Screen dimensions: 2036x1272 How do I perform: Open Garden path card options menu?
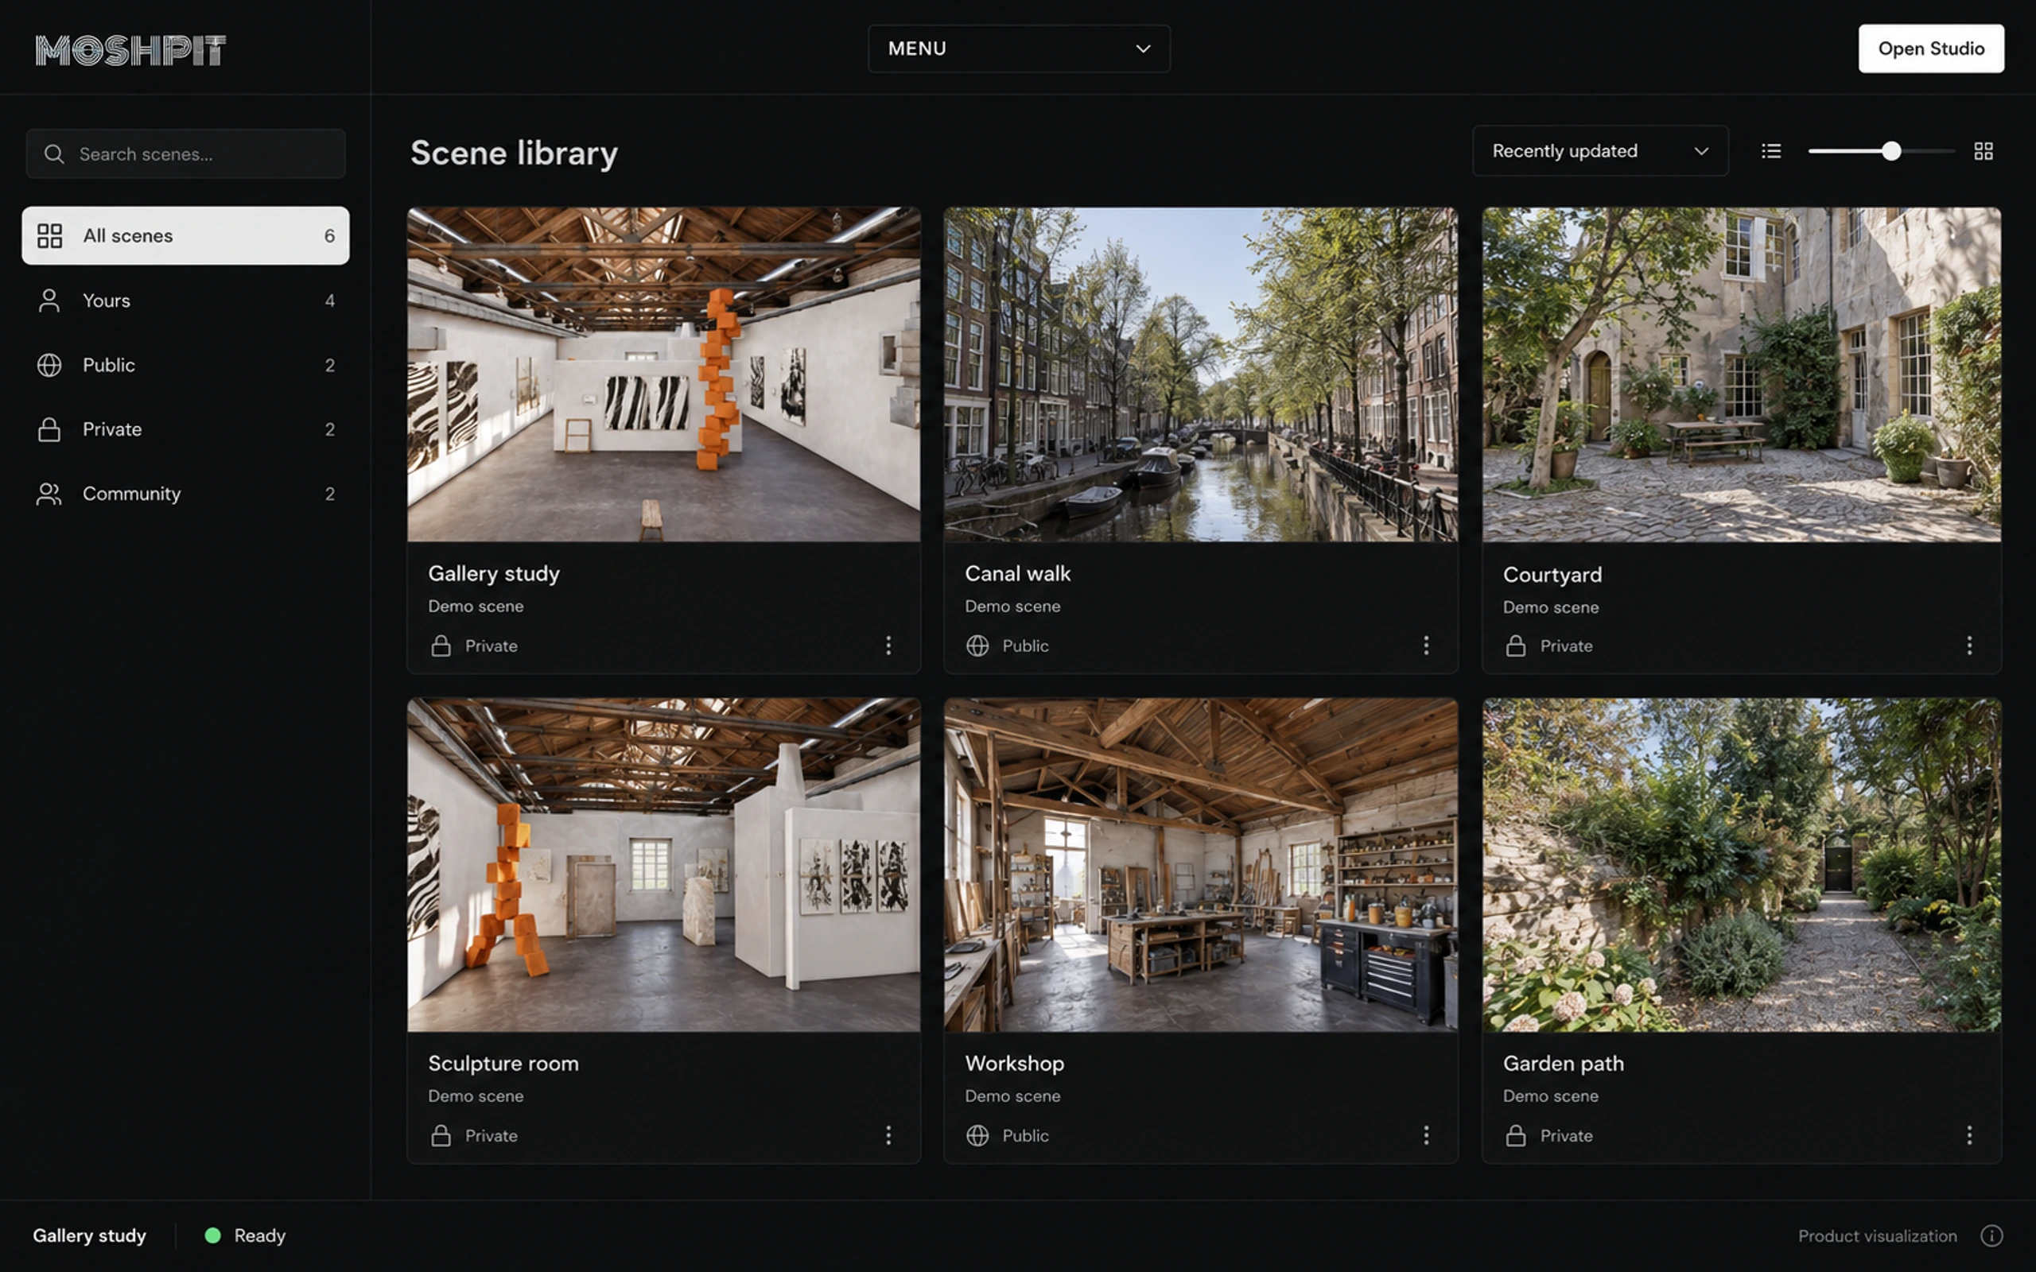coord(1968,1135)
